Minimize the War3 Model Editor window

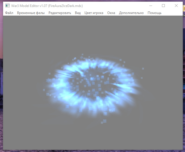tap(151, 6)
